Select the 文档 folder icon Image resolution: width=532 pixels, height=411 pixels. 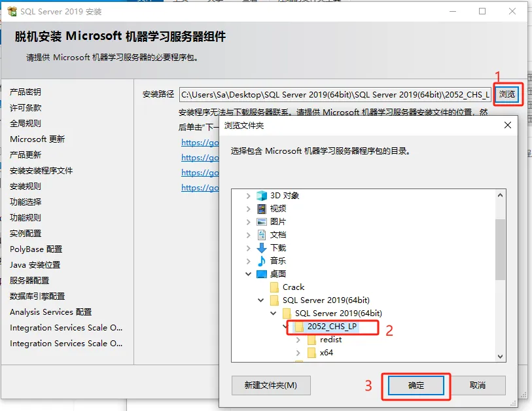(262, 235)
